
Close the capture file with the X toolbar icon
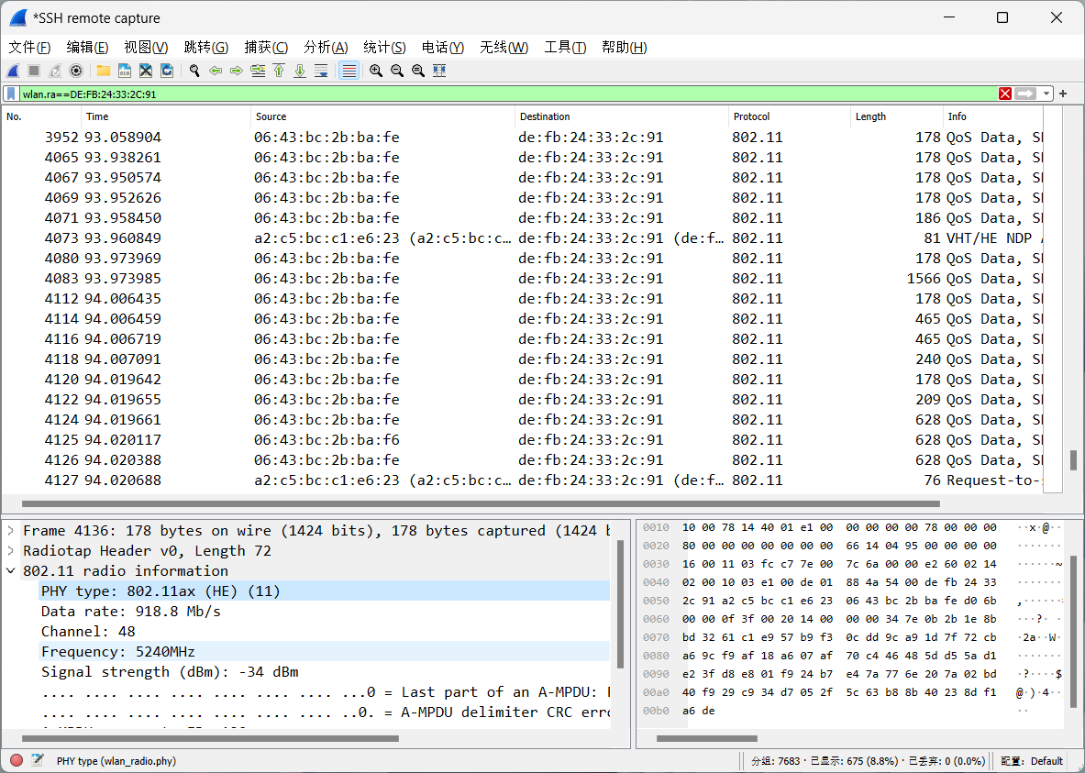(x=145, y=71)
